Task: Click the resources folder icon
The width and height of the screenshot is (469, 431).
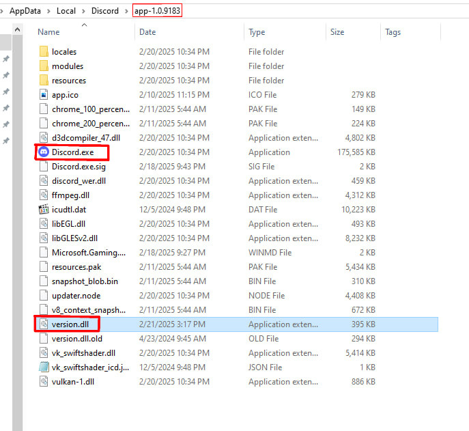Action: point(44,80)
